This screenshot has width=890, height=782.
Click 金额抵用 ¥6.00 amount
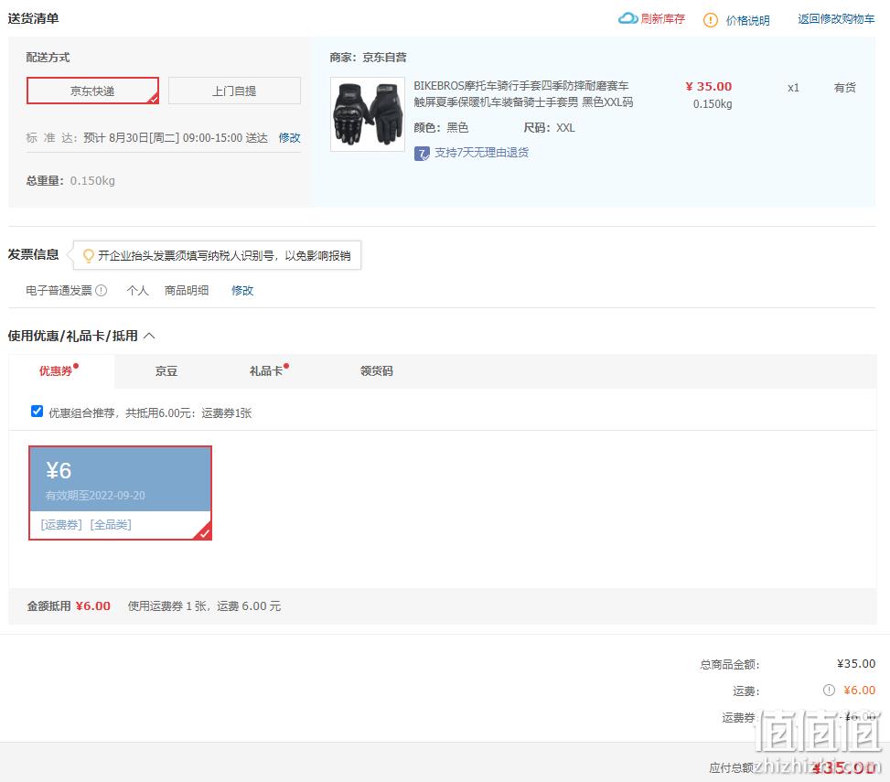click(93, 606)
